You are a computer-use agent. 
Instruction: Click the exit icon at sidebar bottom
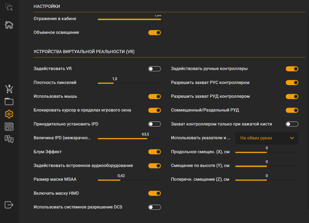point(9,204)
